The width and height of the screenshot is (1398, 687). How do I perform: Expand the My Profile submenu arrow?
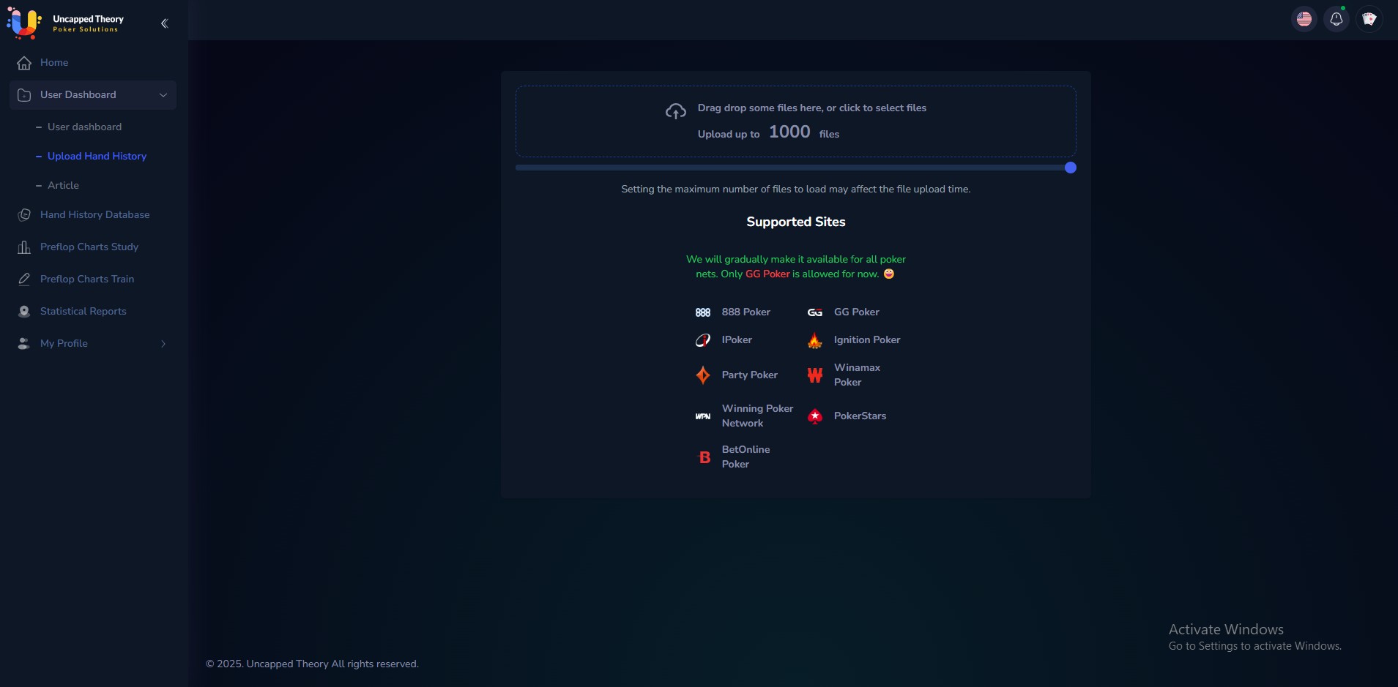(163, 344)
